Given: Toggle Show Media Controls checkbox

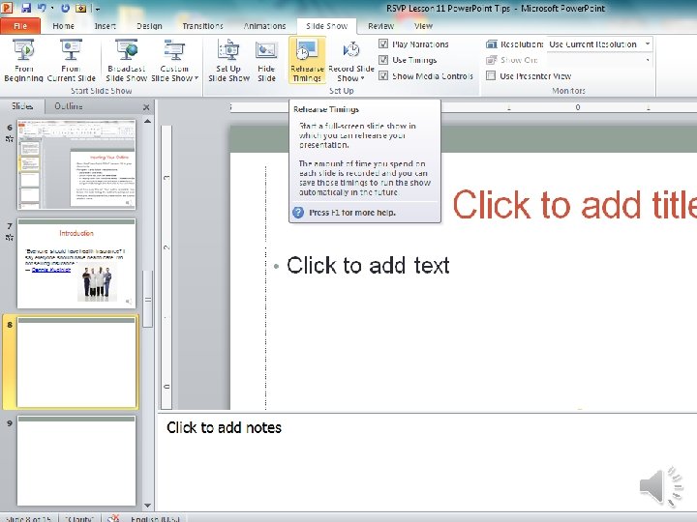Looking at the screenshot, I should (383, 76).
